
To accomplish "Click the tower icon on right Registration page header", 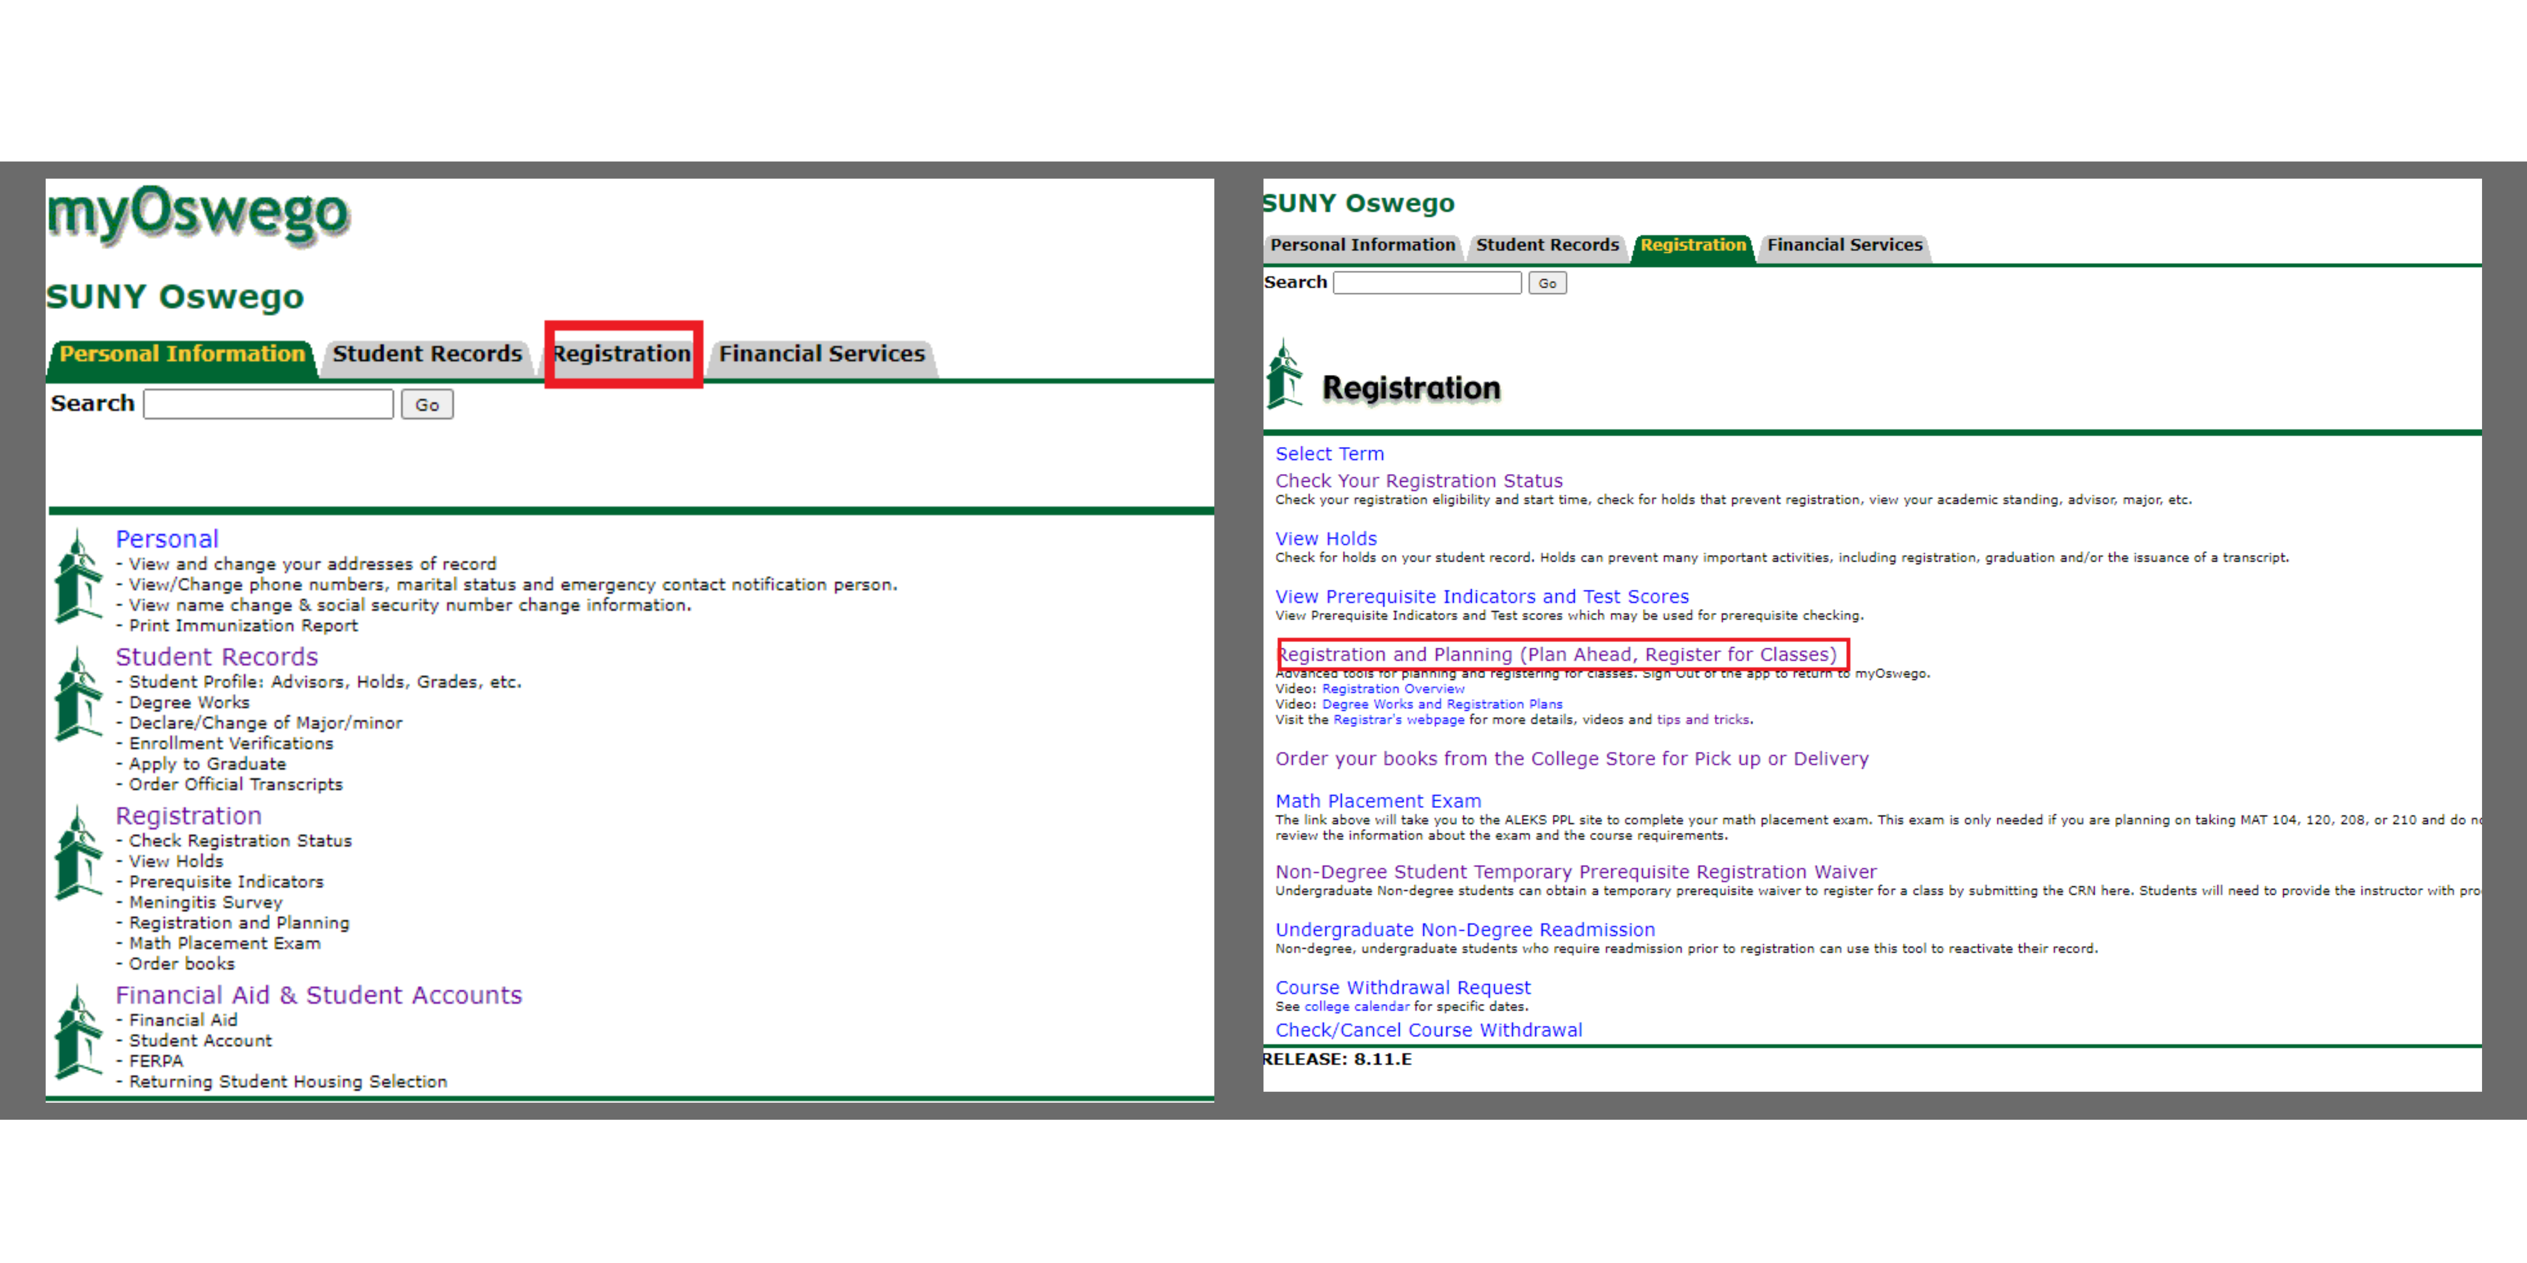I will click(1284, 373).
